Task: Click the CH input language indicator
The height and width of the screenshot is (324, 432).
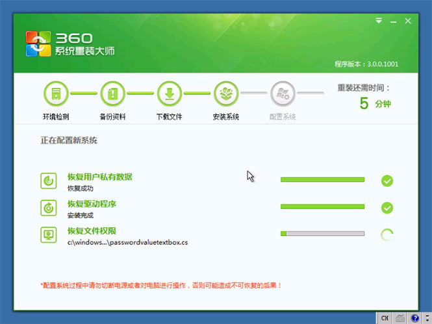Action: pos(385,318)
